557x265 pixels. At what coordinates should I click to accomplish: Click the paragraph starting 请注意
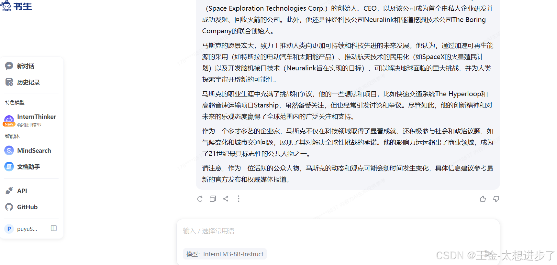pos(348,174)
